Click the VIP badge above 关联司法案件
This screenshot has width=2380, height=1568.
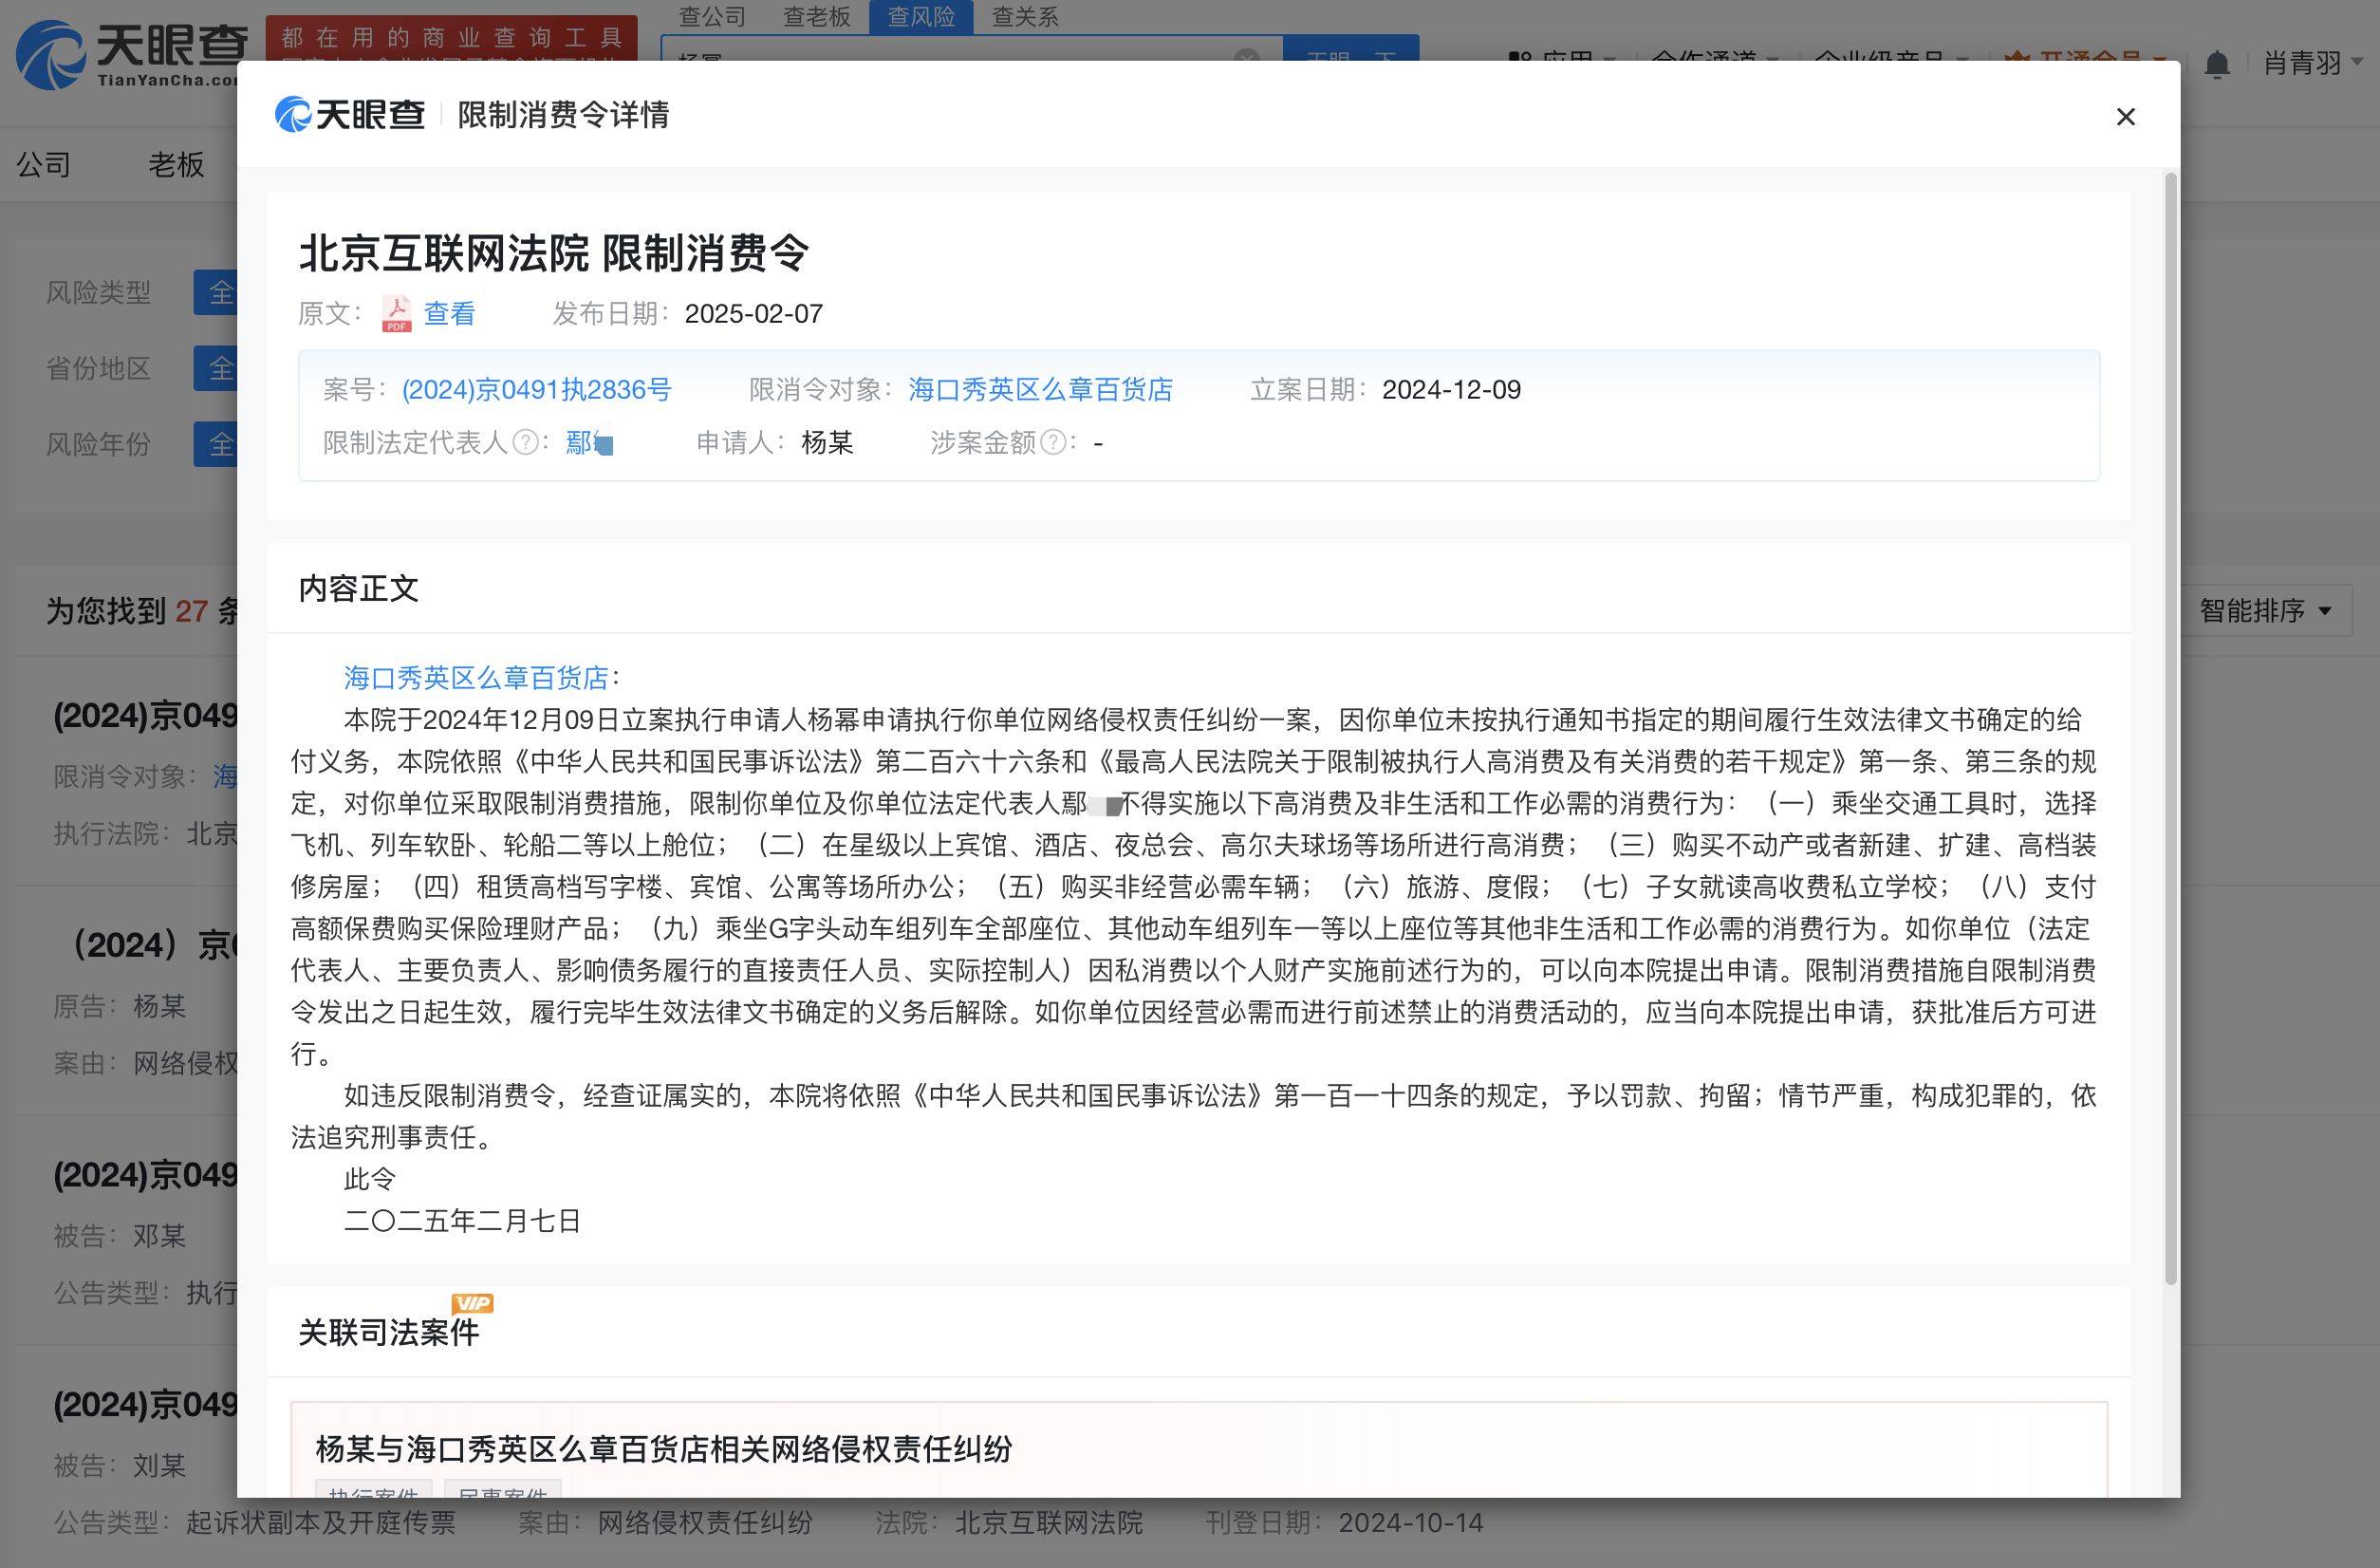[x=473, y=1302]
